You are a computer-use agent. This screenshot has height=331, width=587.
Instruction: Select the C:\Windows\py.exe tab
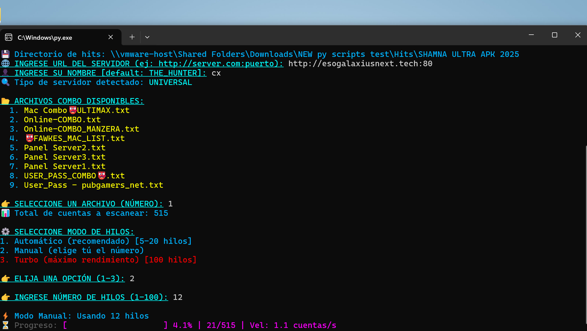tap(61, 37)
